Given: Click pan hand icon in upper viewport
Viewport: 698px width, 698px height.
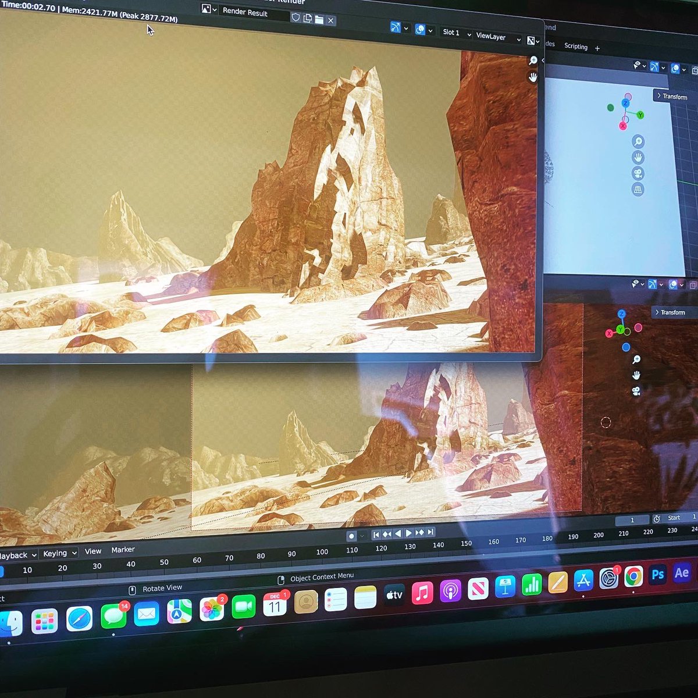Looking at the screenshot, I should pyautogui.click(x=638, y=158).
